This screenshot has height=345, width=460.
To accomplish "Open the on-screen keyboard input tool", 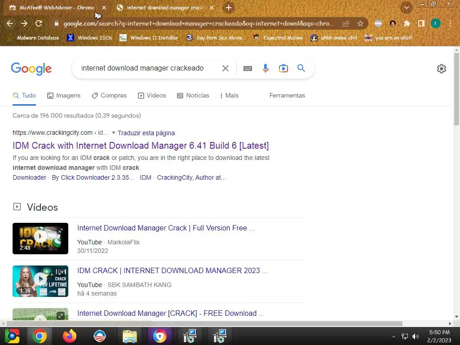I will click(248, 68).
